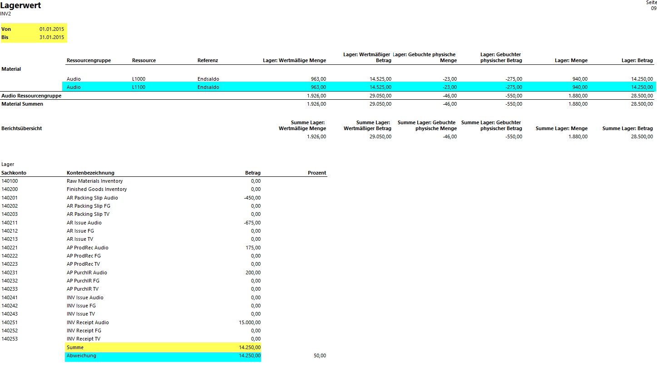
Task: Click the Material Summen row label
Action: 22,104
